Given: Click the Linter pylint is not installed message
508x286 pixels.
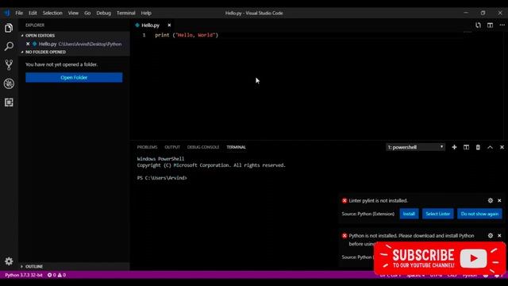Looking at the screenshot, I should 378,201.
